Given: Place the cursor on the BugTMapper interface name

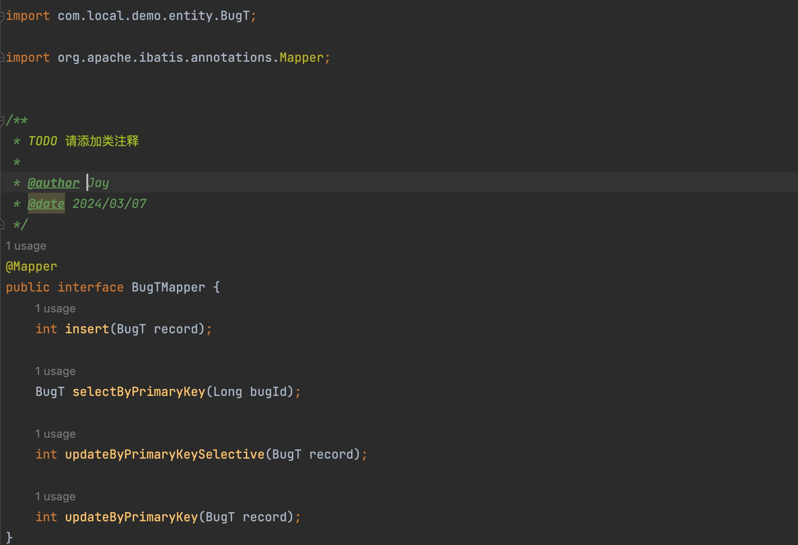Looking at the screenshot, I should point(168,287).
